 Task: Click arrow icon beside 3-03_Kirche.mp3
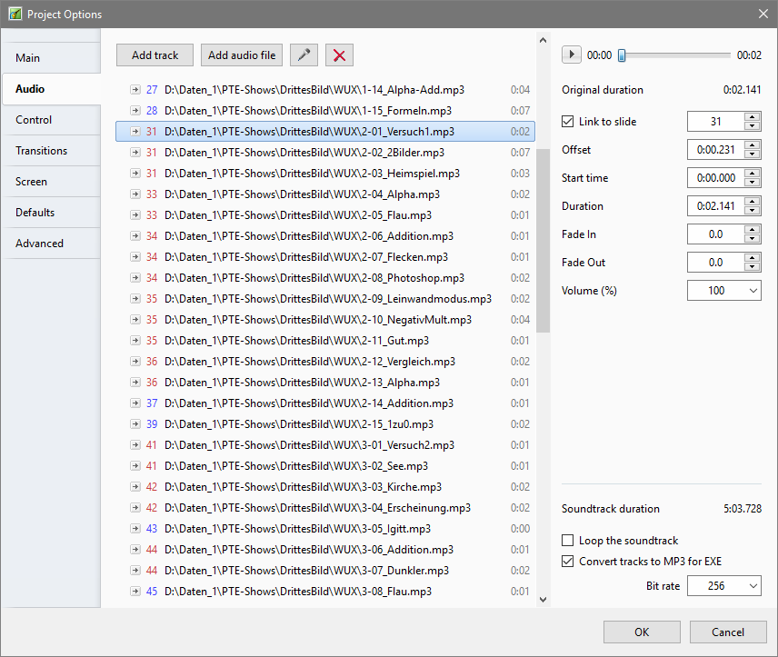(x=135, y=487)
